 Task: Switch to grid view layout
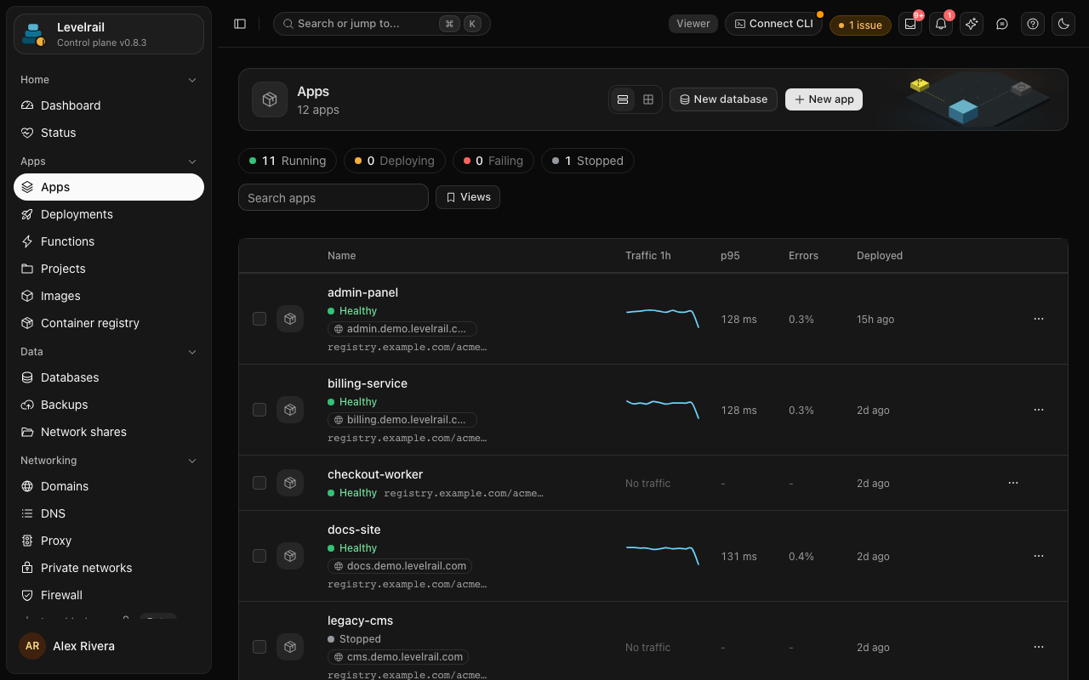[x=648, y=99]
